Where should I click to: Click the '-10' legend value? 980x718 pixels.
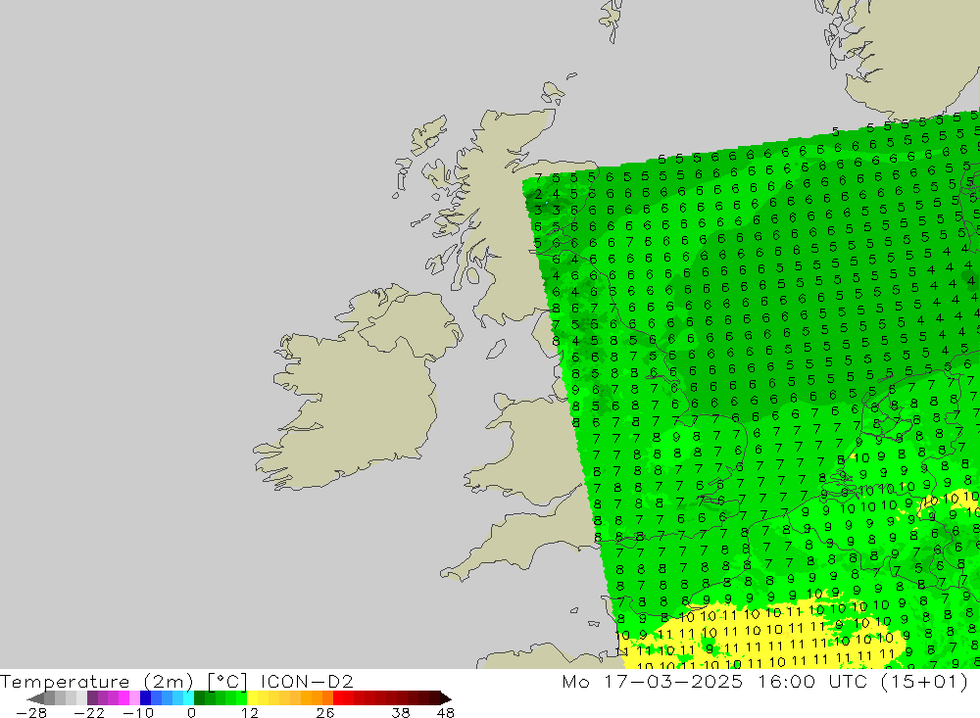click(139, 713)
